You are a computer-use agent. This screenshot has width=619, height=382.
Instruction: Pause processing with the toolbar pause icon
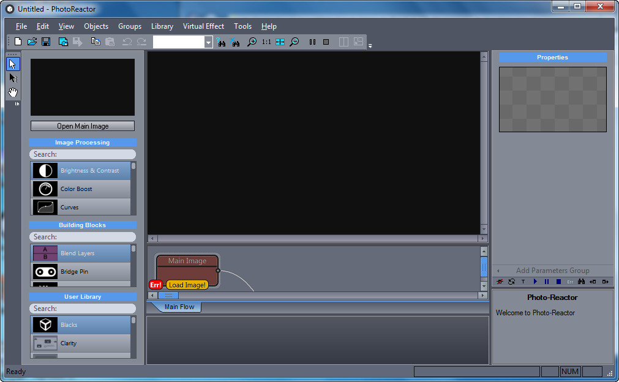[312, 42]
